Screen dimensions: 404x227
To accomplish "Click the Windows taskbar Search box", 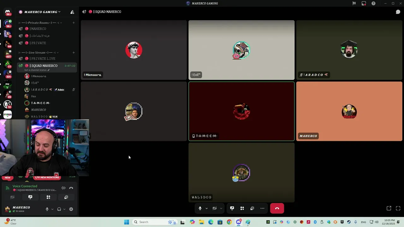I will coord(155,222).
